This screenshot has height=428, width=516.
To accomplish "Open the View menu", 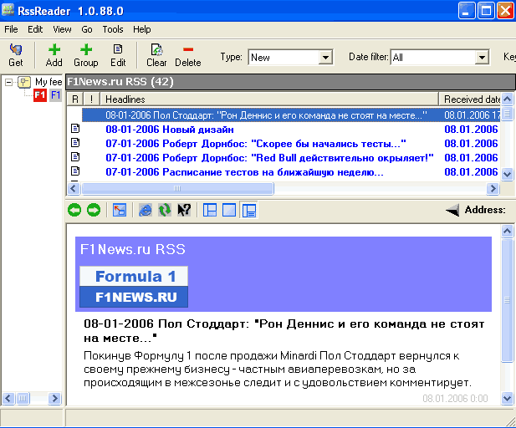I will (x=62, y=29).
